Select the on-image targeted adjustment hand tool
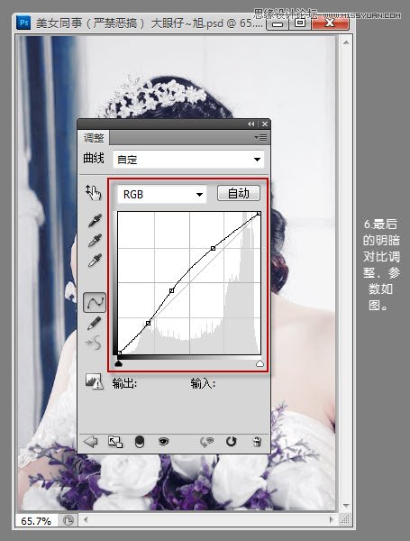This screenshot has height=541, width=410. coord(93,193)
